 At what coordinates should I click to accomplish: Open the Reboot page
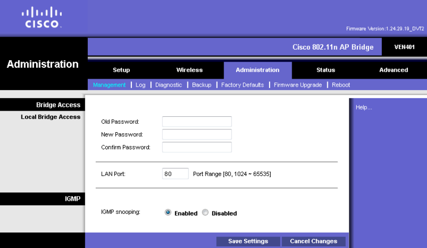click(341, 85)
